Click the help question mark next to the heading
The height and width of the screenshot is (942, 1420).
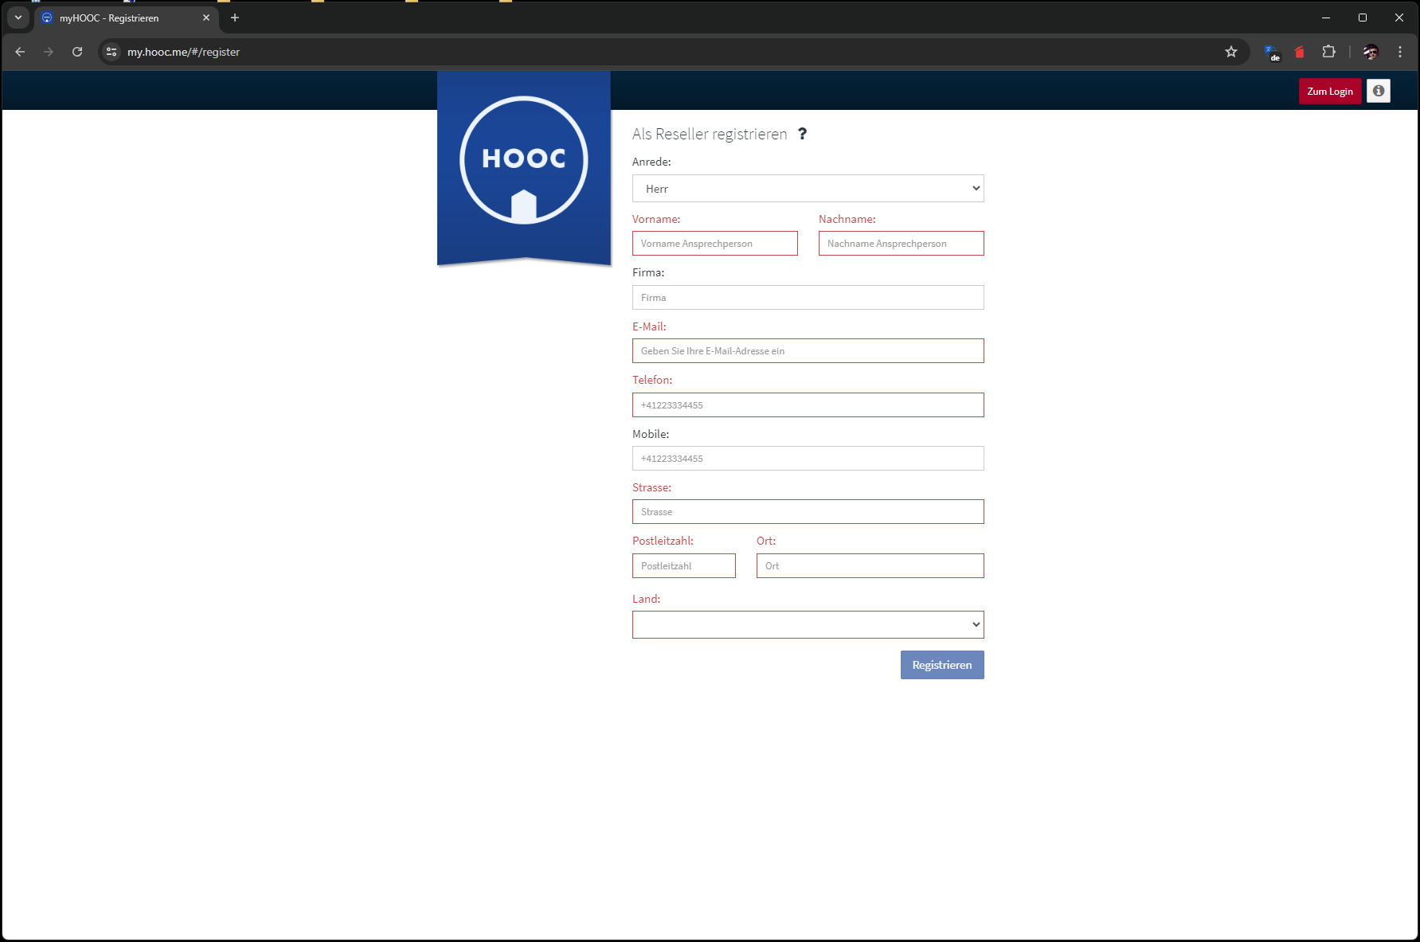click(x=803, y=134)
